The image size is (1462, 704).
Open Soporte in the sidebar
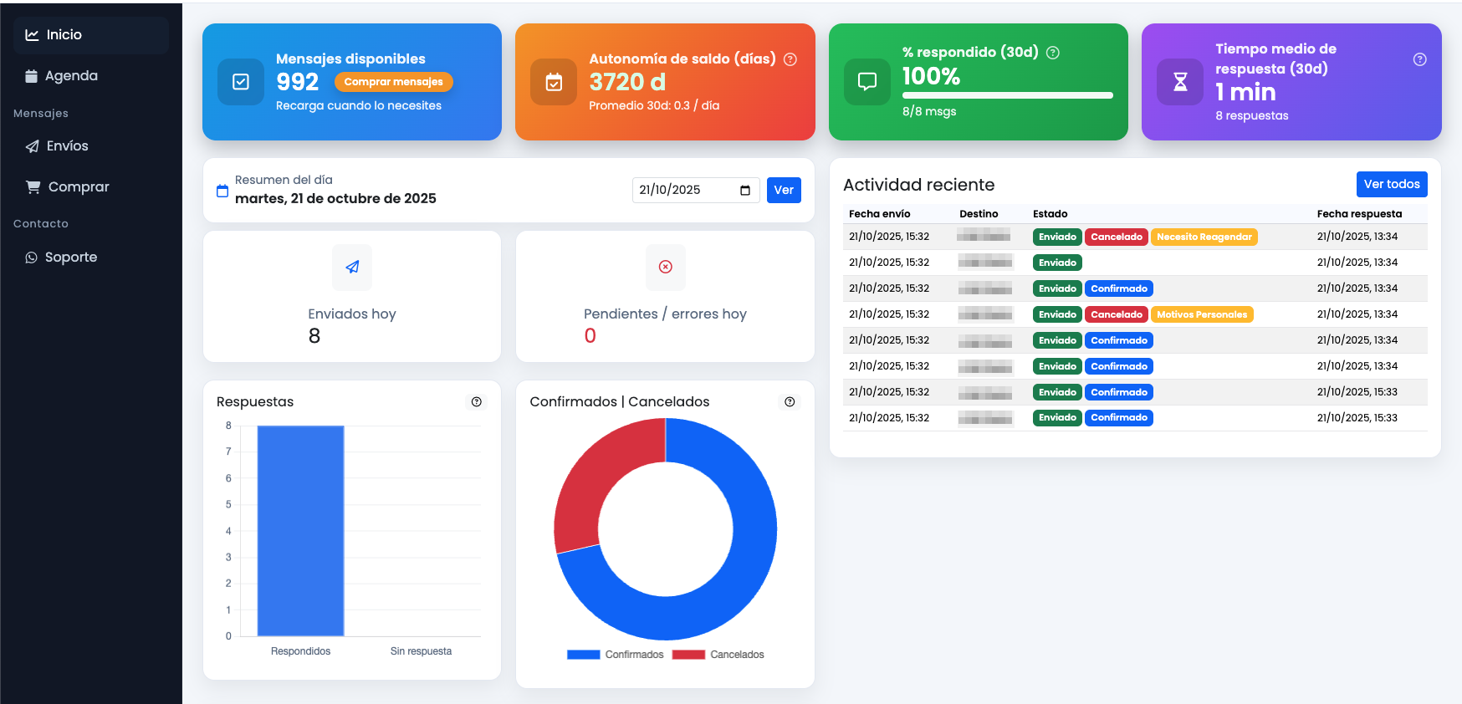[70, 258]
